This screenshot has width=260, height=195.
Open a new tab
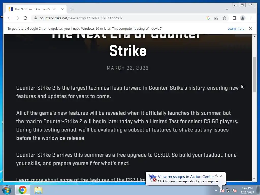[72, 9]
